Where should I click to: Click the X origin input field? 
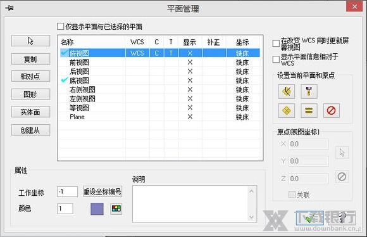tap(309, 144)
